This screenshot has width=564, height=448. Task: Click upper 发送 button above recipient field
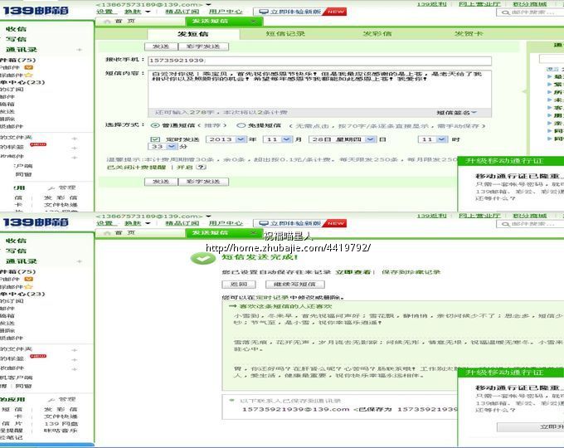point(161,46)
